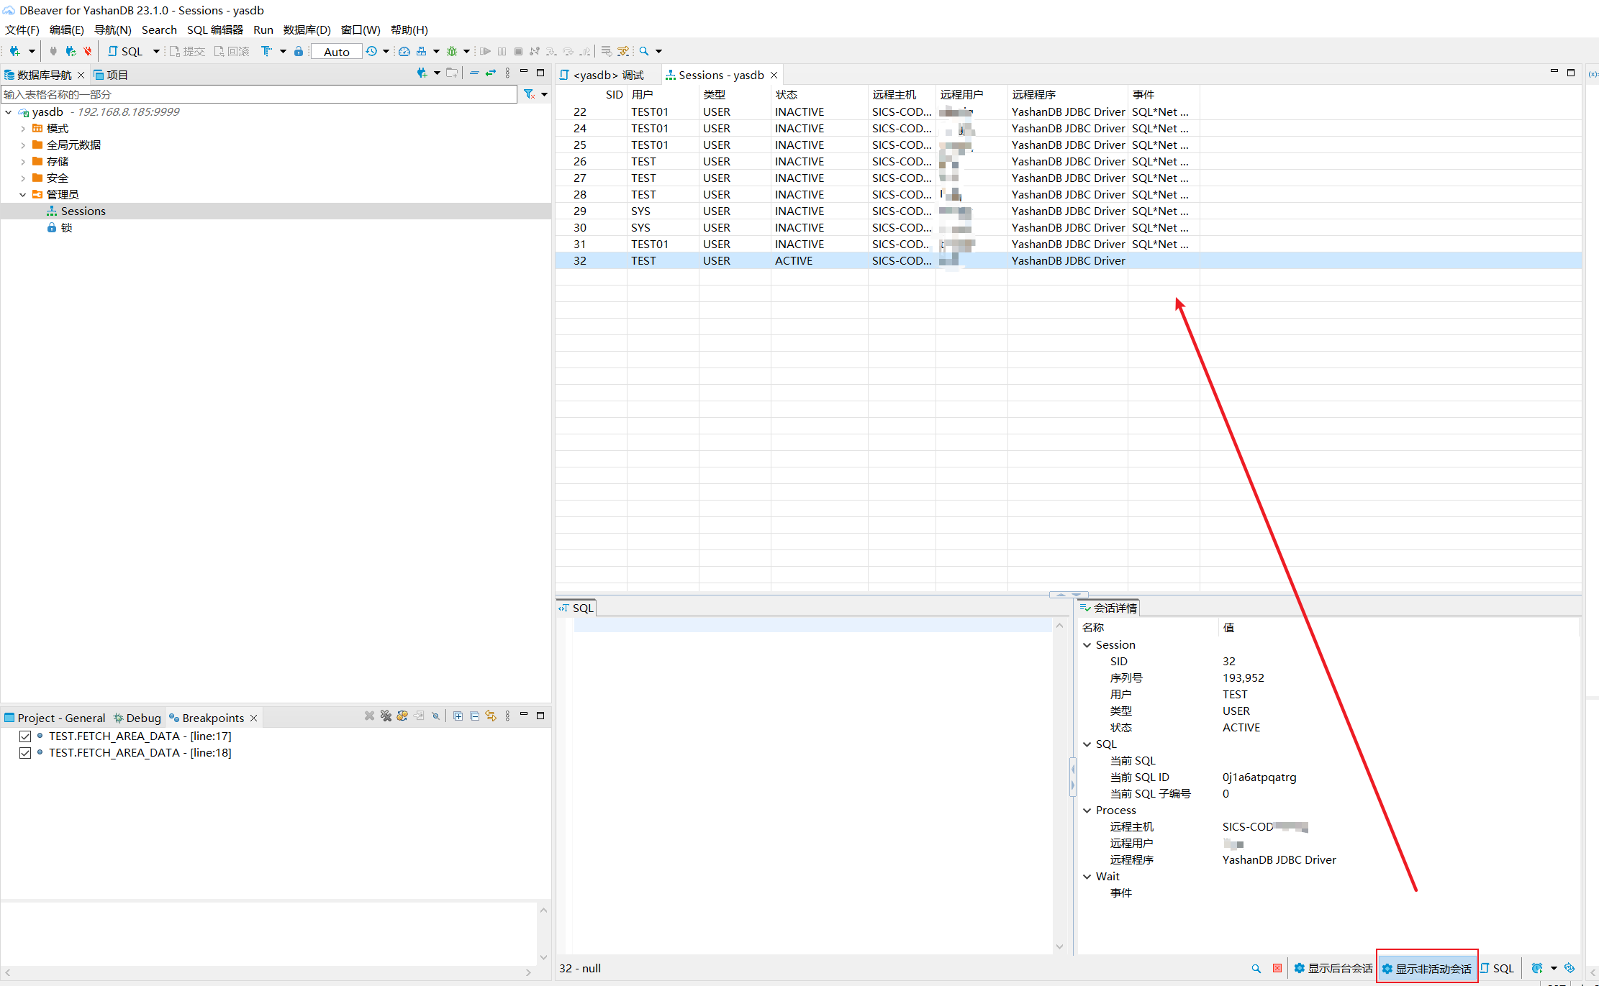Collapse the 管理员 administrator folder
This screenshot has width=1599, height=986.
tap(23, 195)
